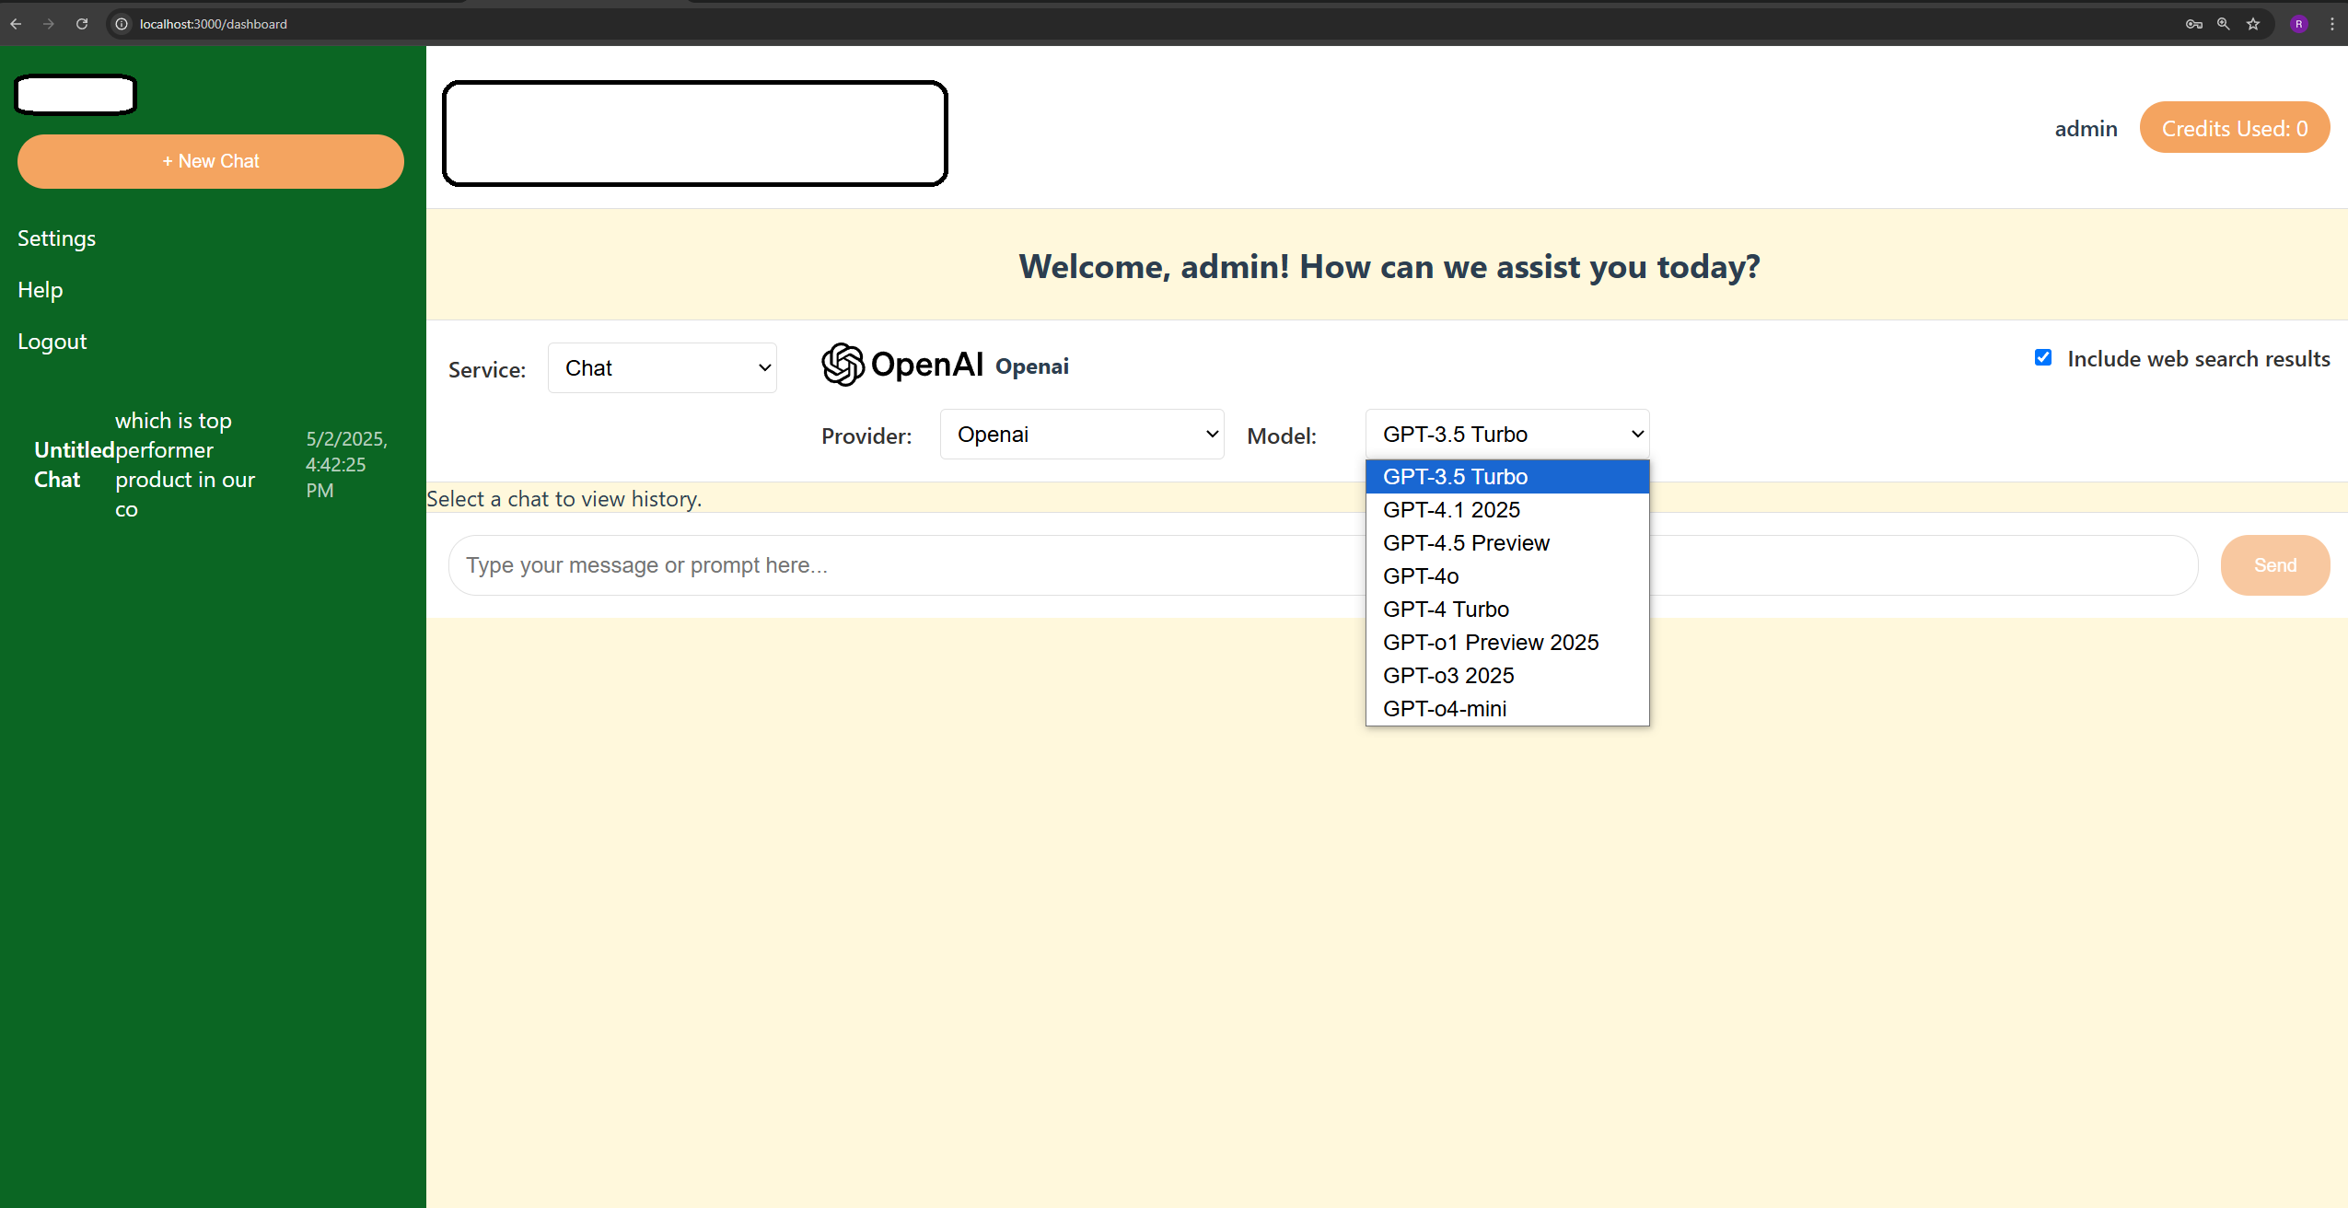Open the browser three-dot menu

(2331, 24)
